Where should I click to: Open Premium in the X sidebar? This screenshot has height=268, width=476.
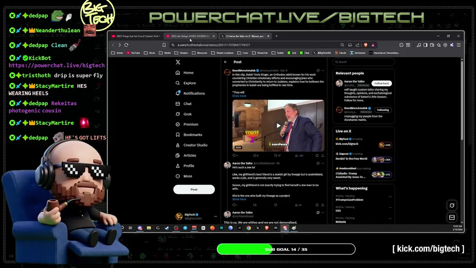187,124
